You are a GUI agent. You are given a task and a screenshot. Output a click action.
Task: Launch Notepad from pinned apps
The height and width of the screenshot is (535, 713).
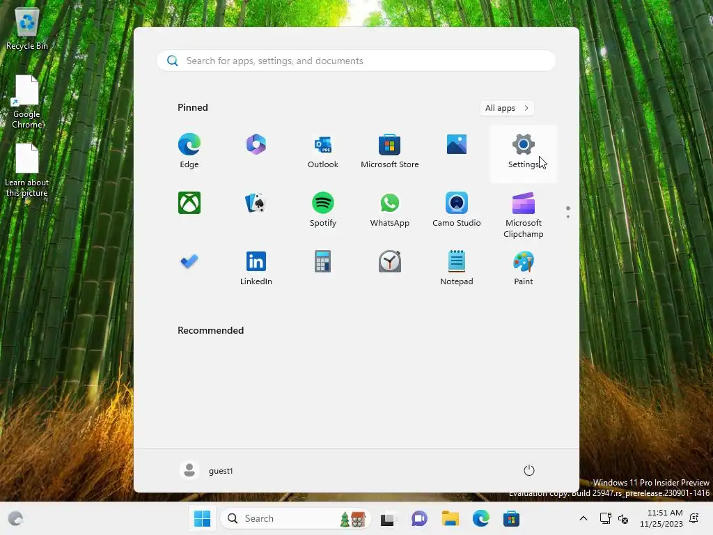pyautogui.click(x=457, y=267)
